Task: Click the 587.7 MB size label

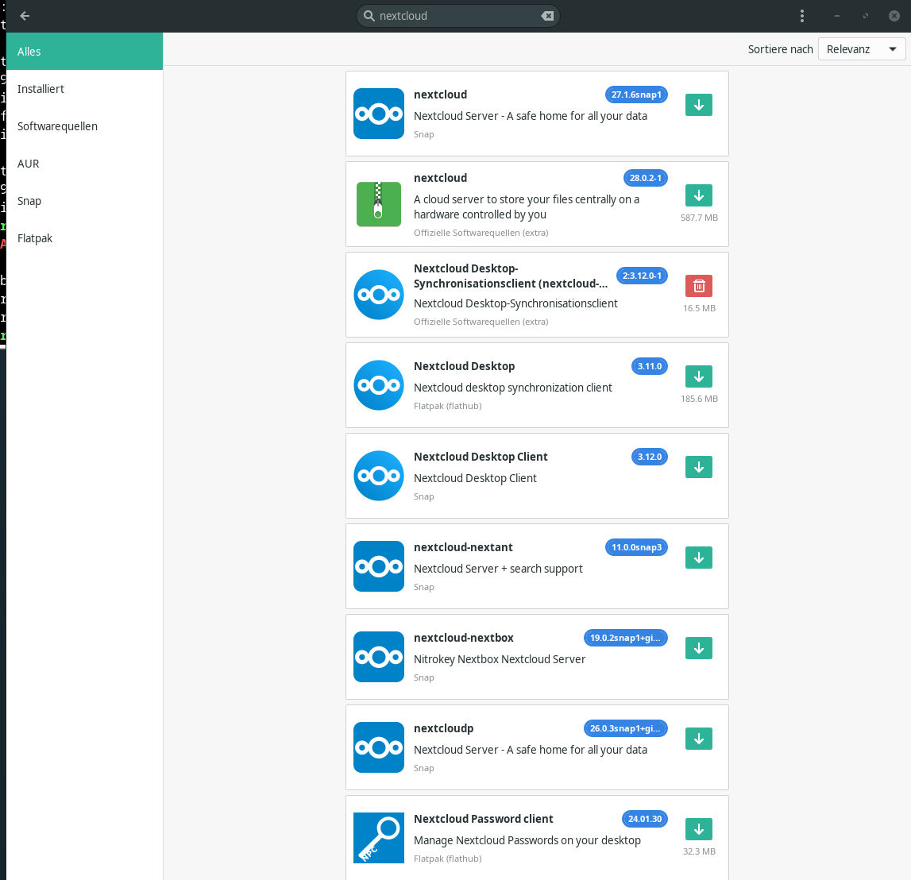Action: [x=699, y=218]
